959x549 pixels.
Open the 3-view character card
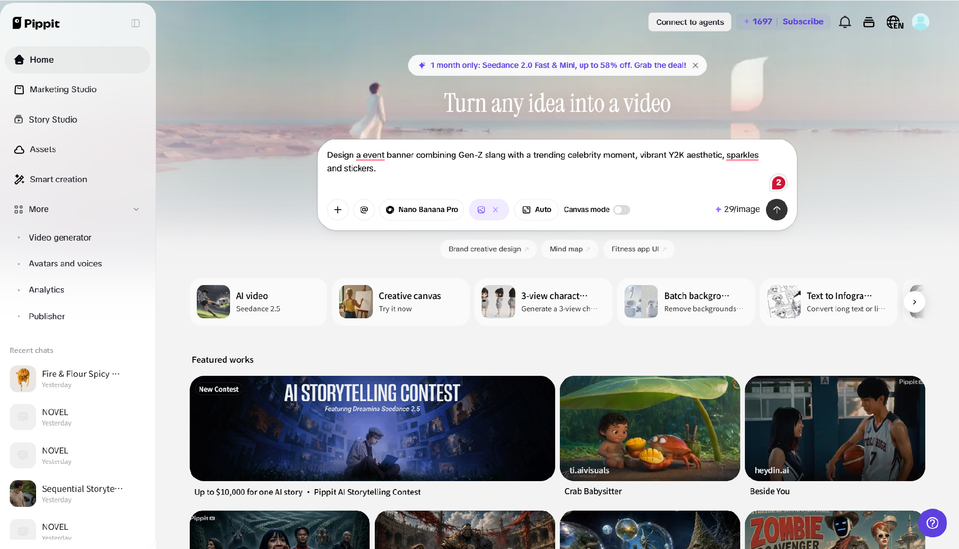click(x=543, y=302)
